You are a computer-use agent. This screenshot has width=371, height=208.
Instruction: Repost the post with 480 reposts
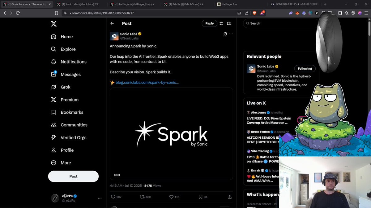point(145,197)
